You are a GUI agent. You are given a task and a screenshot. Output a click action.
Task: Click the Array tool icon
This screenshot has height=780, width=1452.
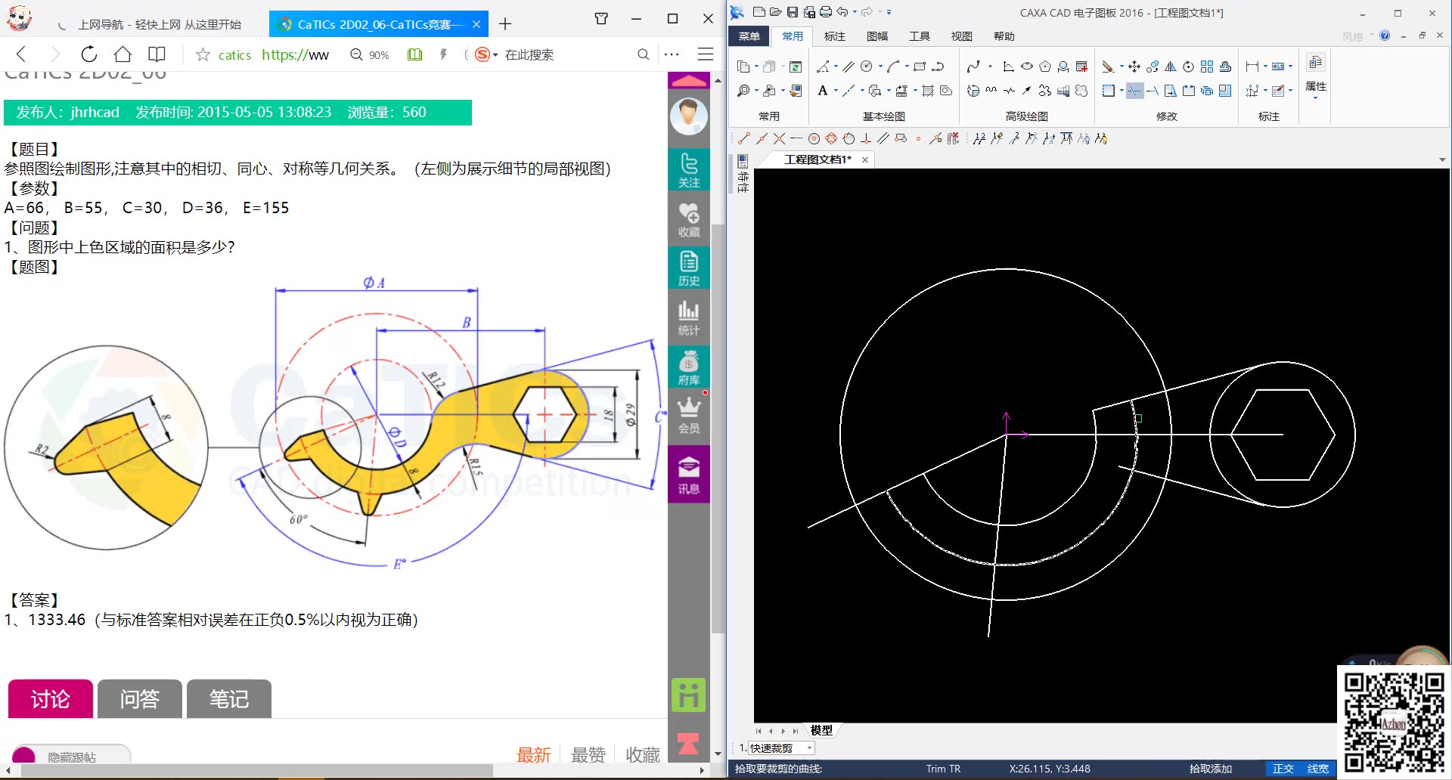[1207, 67]
